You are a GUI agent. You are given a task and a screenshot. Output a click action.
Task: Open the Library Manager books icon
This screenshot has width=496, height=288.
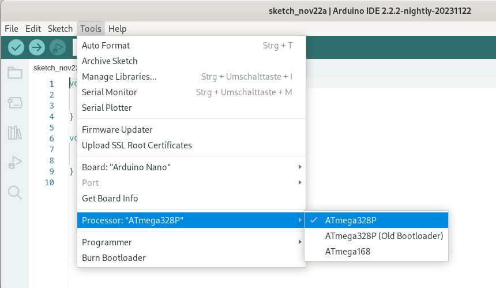[15, 133]
